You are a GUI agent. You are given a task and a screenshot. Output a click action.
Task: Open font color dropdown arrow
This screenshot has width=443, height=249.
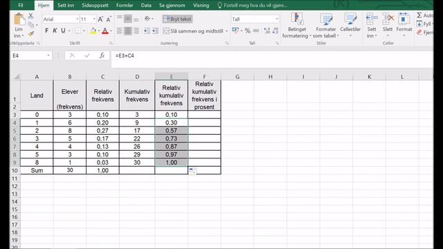click(111, 30)
